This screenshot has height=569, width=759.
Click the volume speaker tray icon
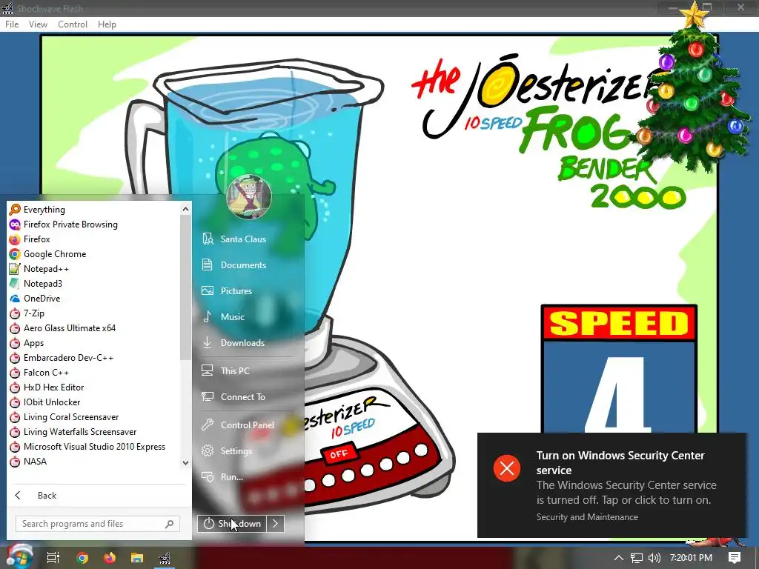(654, 558)
